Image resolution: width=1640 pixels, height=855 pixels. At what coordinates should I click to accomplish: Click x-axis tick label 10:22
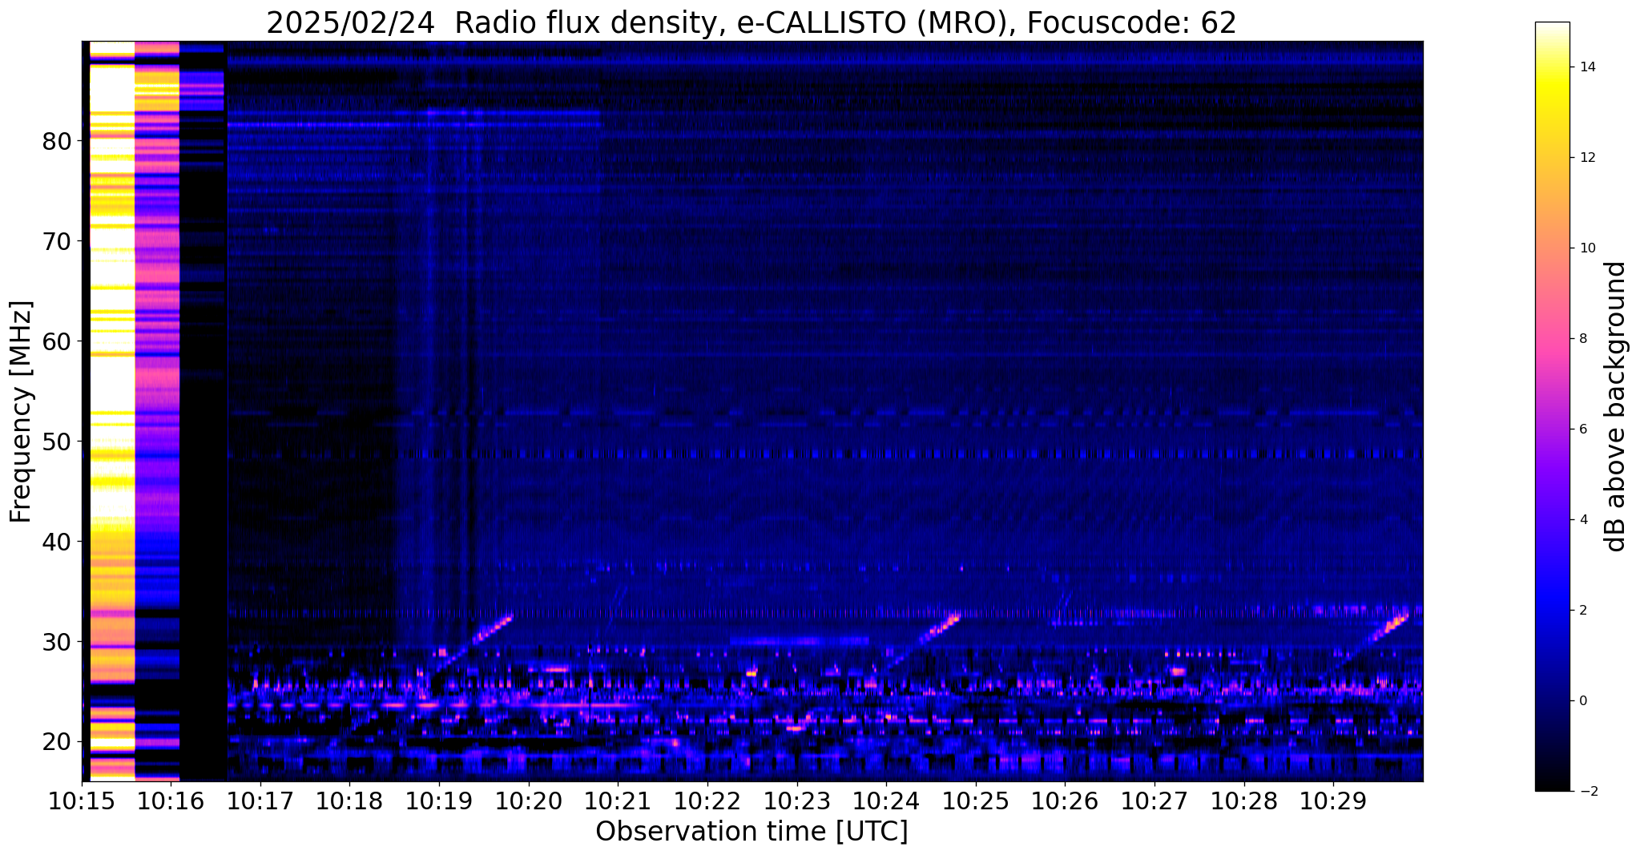pyautogui.click(x=707, y=801)
